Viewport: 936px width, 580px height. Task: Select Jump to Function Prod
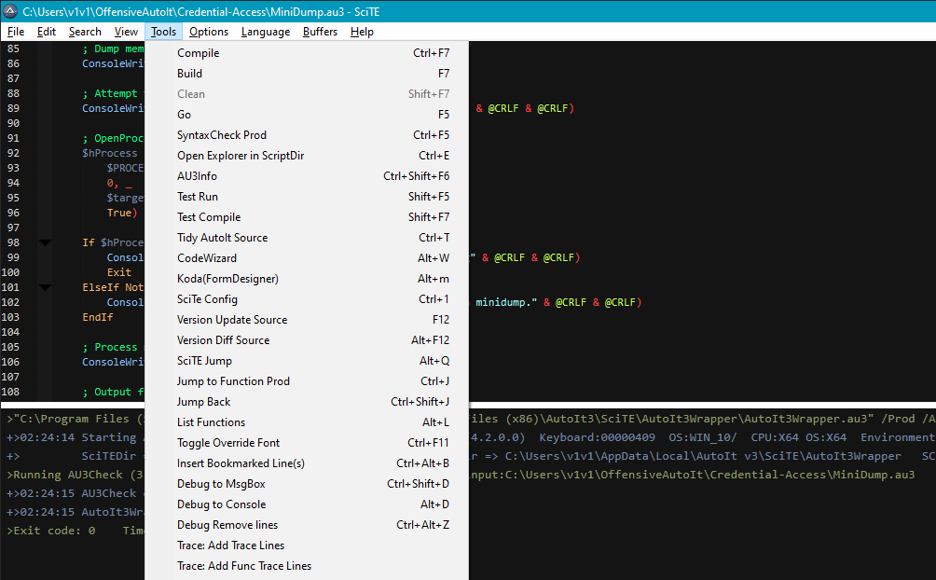point(307,381)
